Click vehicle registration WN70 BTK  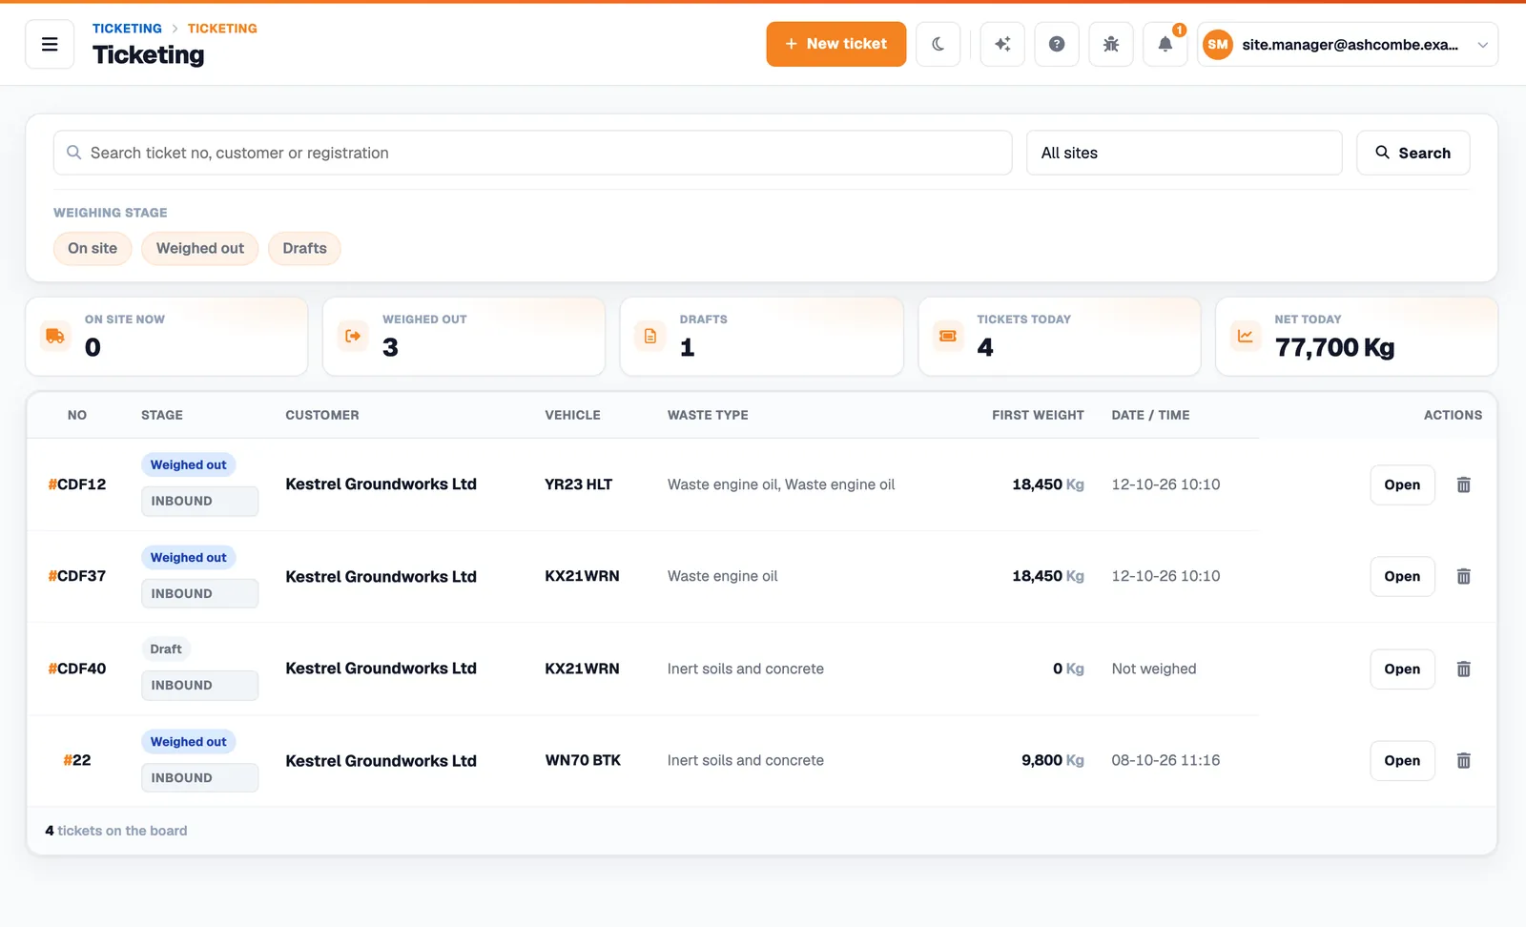tap(583, 760)
